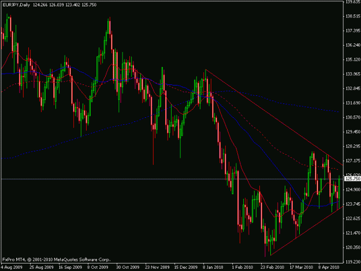The width and height of the screenshot is (361, 271).
Task: Click the price axis label 120.350
Action: (353, 247)
